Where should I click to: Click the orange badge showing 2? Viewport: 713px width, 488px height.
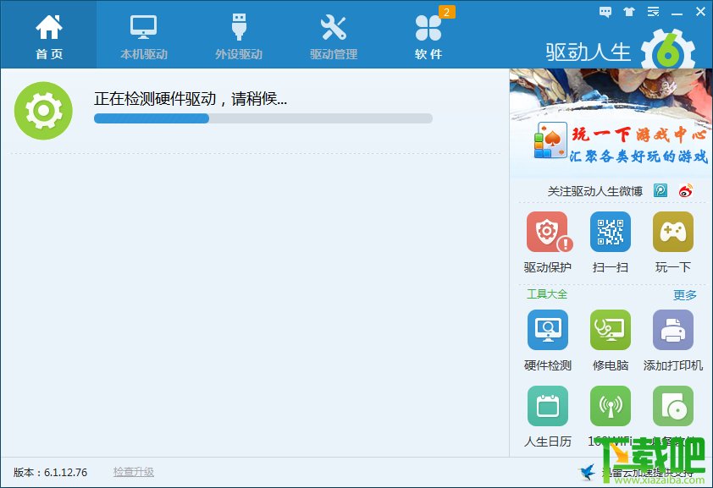pos(446,12)
